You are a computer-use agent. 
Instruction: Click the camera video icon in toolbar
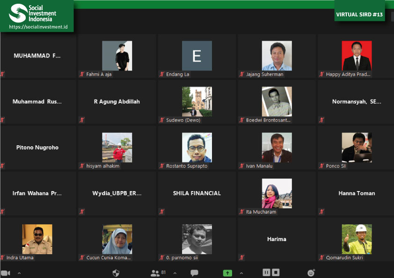[5, 273]
